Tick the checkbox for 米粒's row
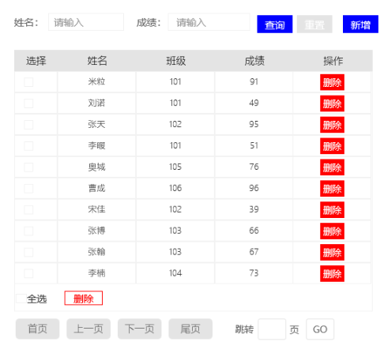Image resolution: width=384 pixels, height=342 pixels. pyautogui.click(x=28, y=82)
